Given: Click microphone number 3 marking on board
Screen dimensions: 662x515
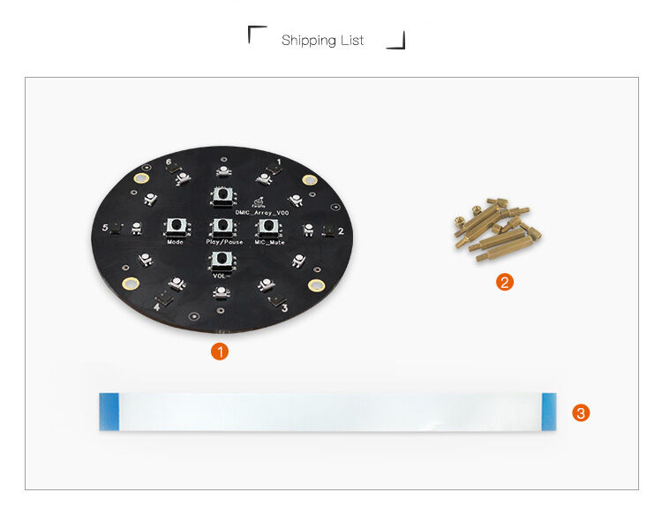Looking at the screenshot, I should (x=284, y=308).
